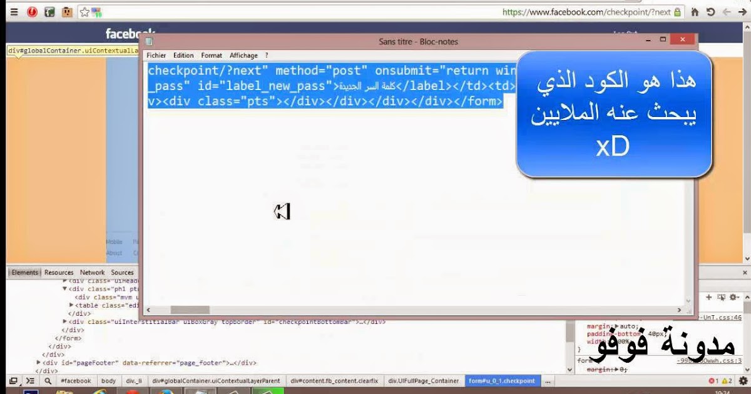Screen dimensions: 751x394
Task: Switch to the Resources DevTools tab
Action: coord(59,273)
